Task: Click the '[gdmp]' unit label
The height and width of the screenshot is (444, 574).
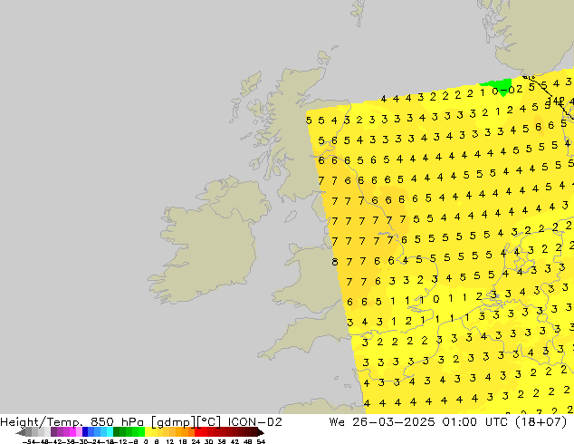Action: coord(174,422)
